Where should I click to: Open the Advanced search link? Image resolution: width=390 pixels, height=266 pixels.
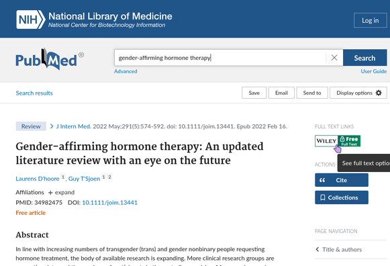[x=126, y=71]
